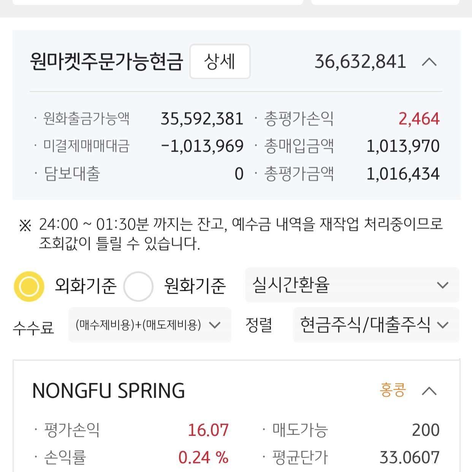The width and height of the screenshot is (472, 472).
Task: Tap the red 총평가손익 value 2,464
Action: 419,119
